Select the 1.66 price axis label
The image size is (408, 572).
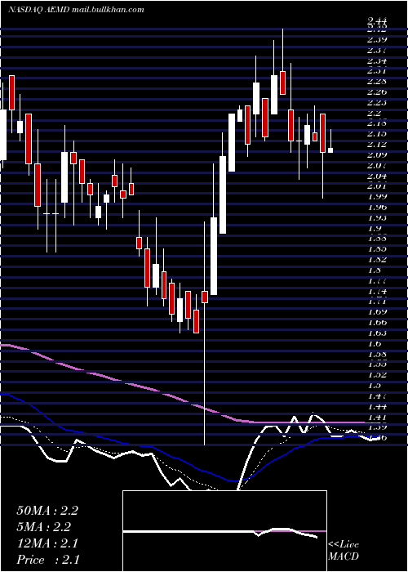(x=377, y=323)
